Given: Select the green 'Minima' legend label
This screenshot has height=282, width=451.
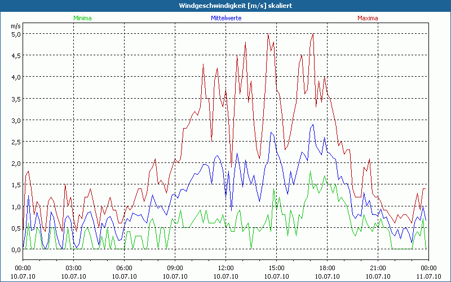Looking at the screenshot, I should tap(82, 18).
